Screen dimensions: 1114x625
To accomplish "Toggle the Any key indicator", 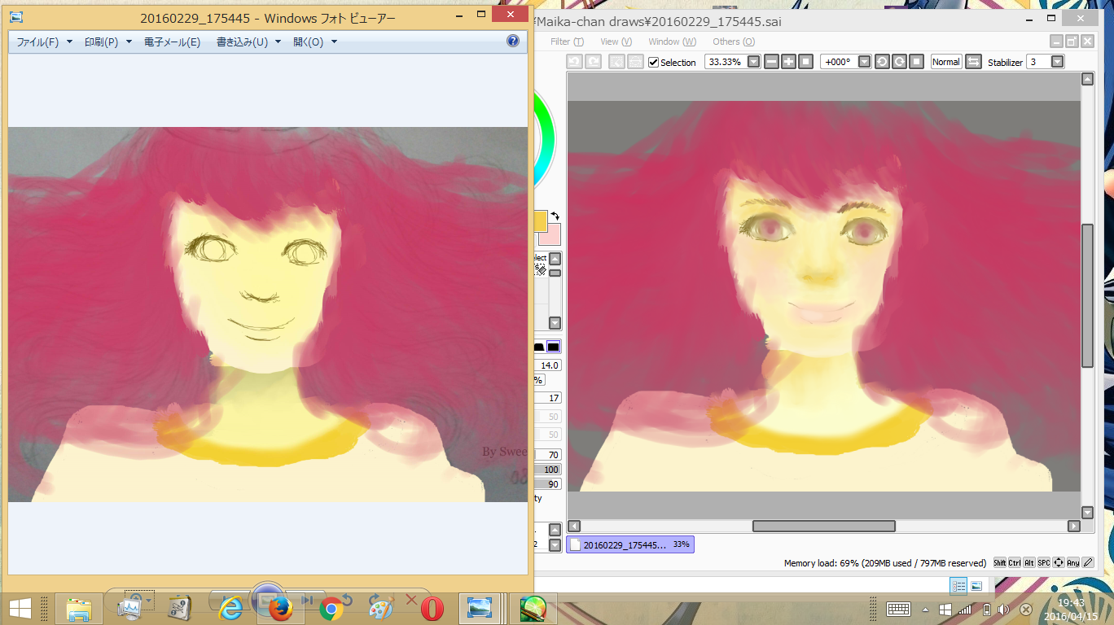I will [1073, 562].
